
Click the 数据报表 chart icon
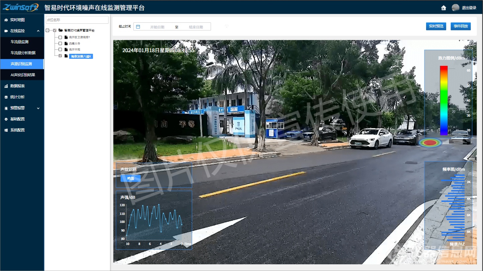(6, 86)
